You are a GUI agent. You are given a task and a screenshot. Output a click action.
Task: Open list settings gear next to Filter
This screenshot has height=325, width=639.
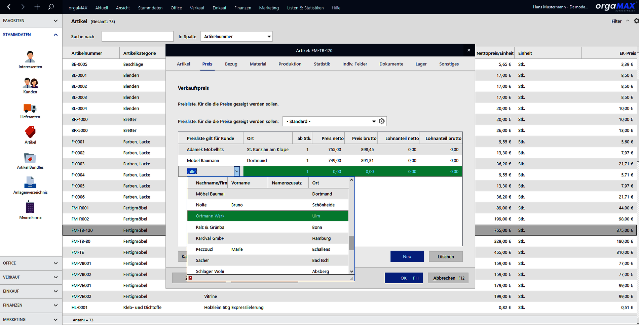[636, 21]
